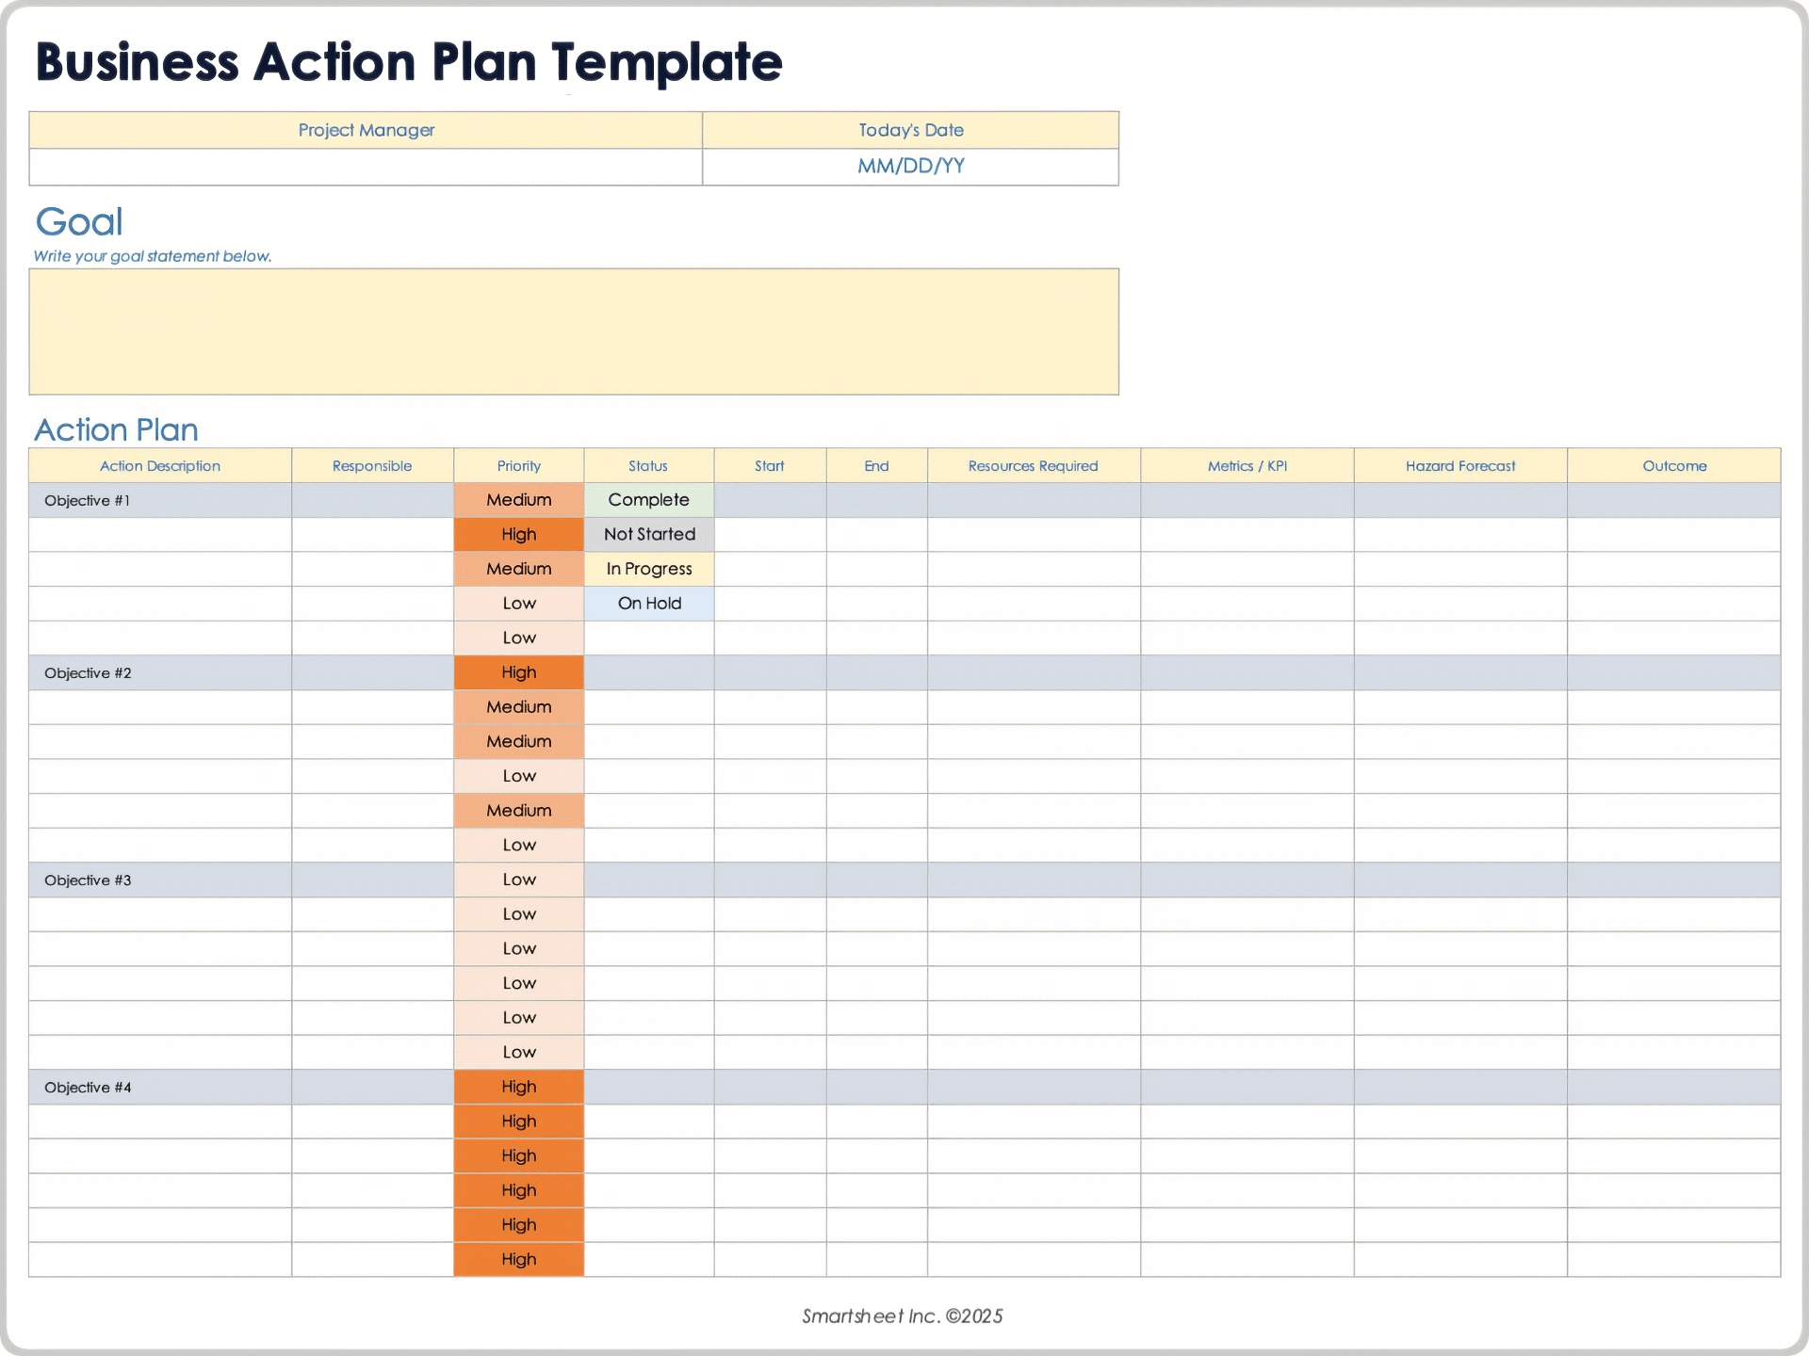This screenshot has width=1809, height=1356.
Task: Select the Hazard Forecast column header
Action: tap(1460, 466)
